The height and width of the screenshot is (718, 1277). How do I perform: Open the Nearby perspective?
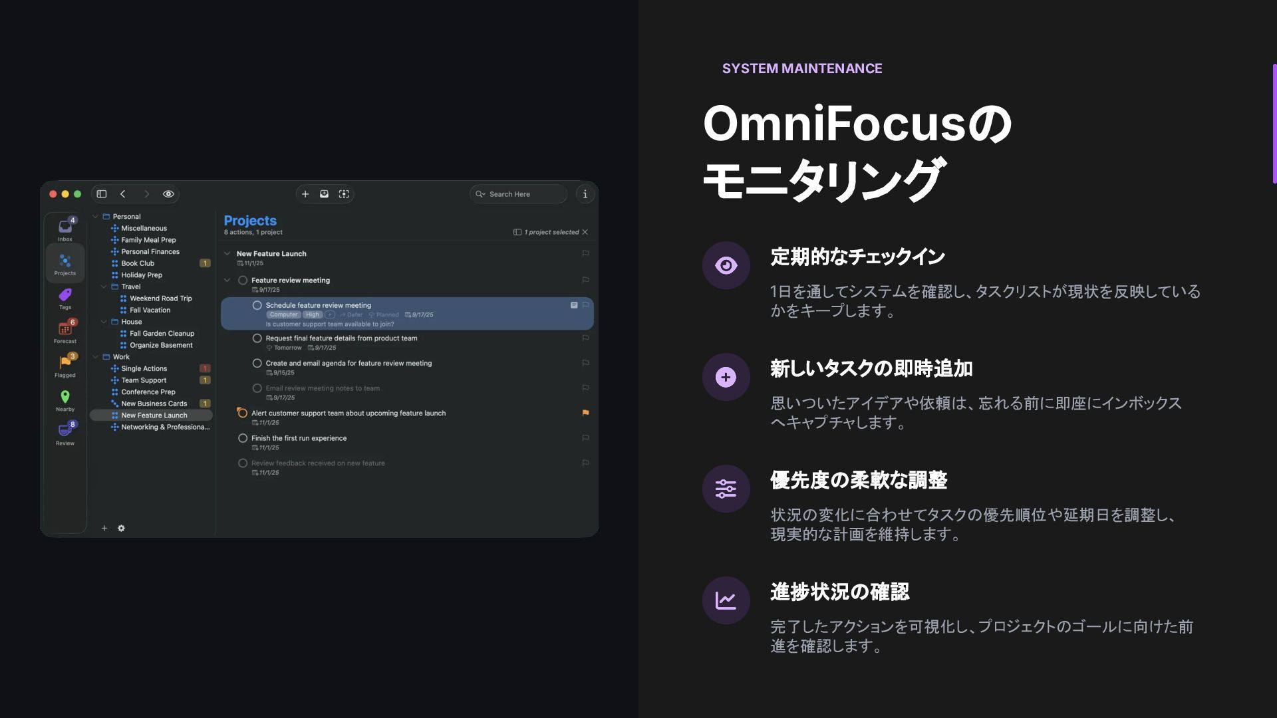pyautogui.click(x=65, y=398)
